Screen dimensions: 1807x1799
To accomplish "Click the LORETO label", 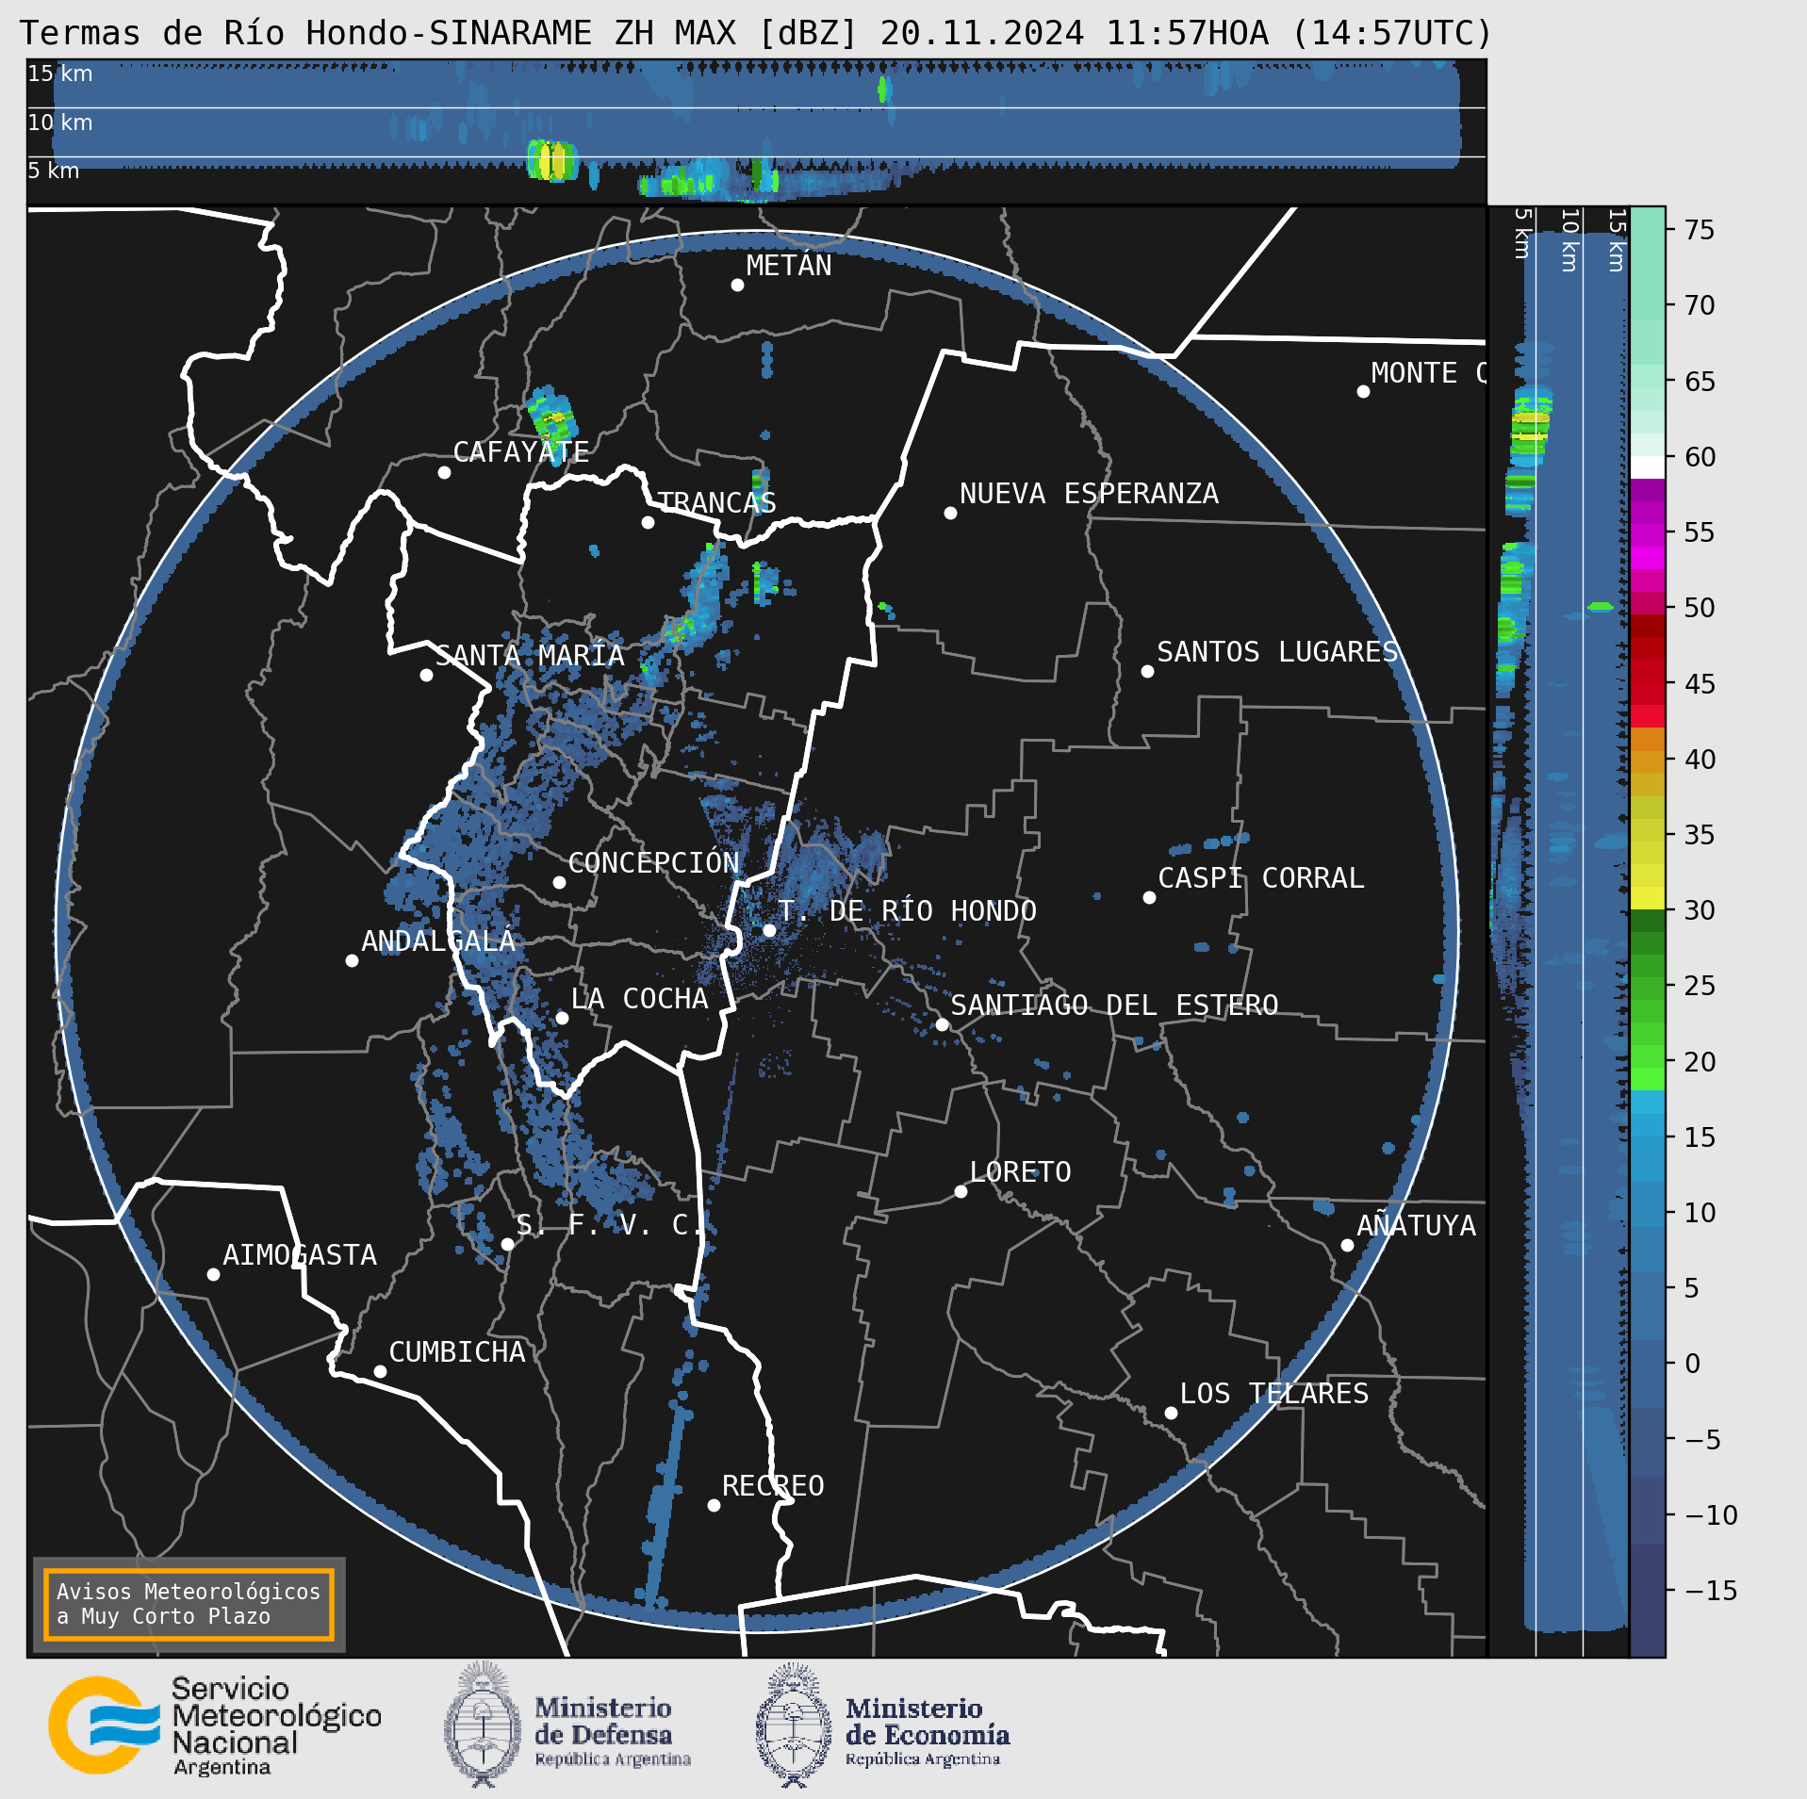I will pyautogui.click(x=1021, y=1172).
